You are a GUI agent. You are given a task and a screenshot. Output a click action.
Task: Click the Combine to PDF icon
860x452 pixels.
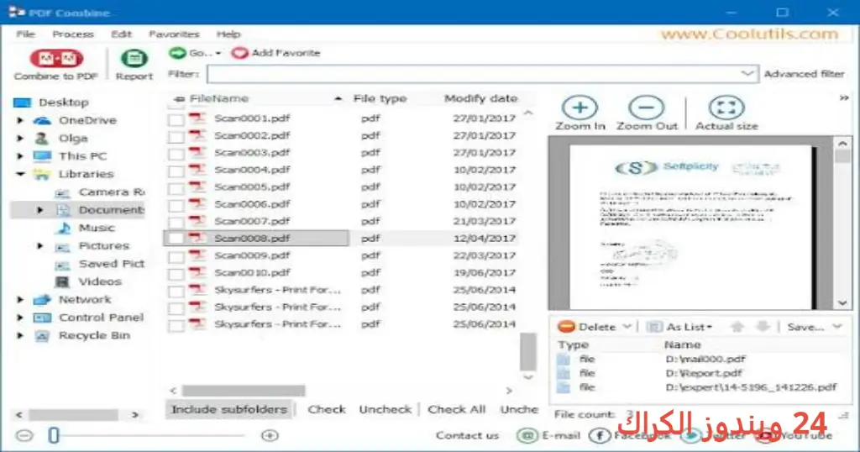pos(56,58)
